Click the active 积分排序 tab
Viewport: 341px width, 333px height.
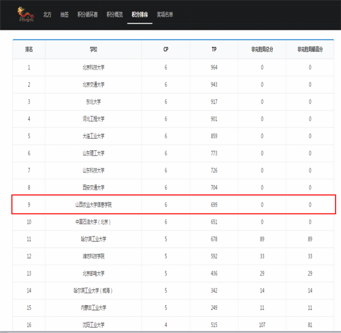click(140, 14)
